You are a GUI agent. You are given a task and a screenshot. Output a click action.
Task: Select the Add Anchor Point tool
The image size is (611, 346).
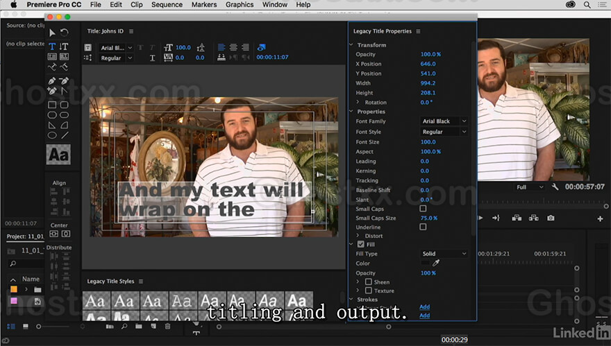tap(52, 91)
